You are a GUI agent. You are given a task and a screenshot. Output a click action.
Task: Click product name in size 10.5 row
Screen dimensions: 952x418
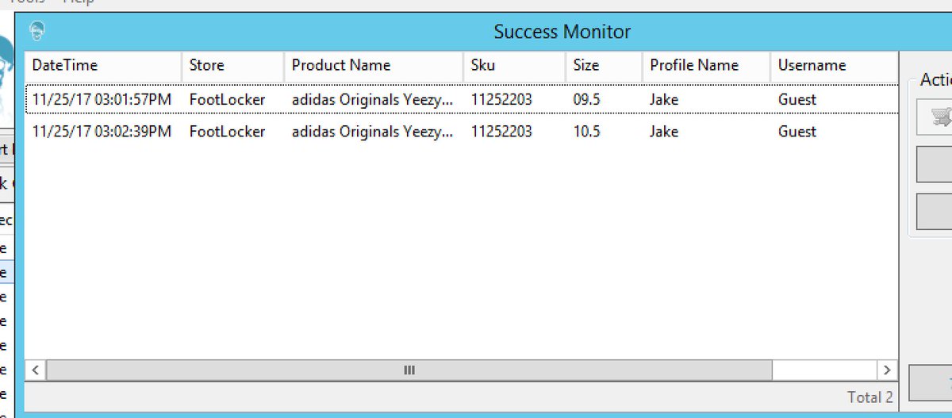coord(373,132)
